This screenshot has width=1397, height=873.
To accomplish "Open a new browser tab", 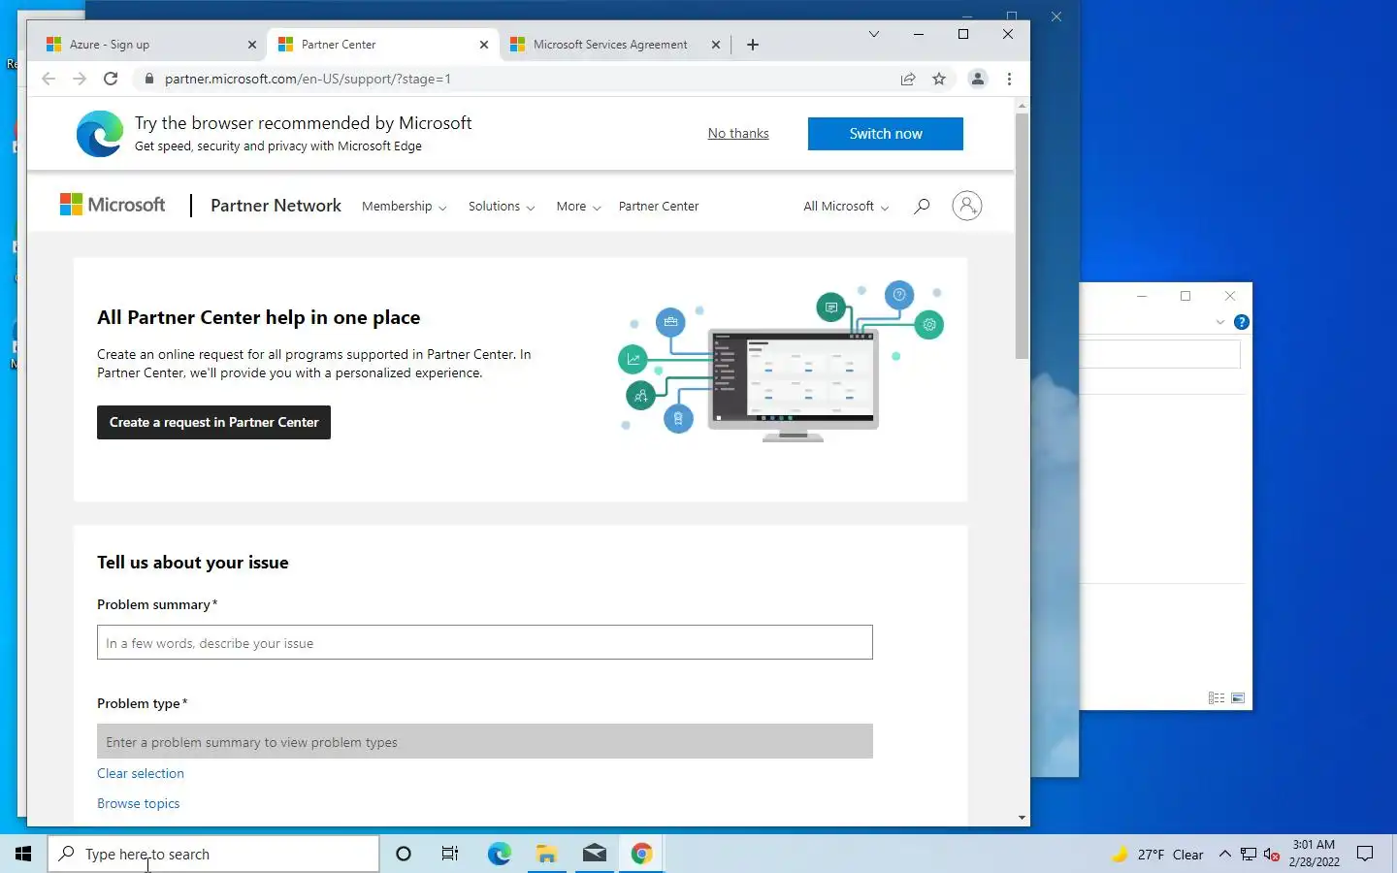I will [x=753, y=45].
